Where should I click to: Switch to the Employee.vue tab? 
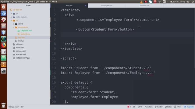pos(107,5)
